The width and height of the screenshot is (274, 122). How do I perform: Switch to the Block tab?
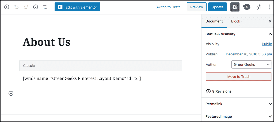235,21
